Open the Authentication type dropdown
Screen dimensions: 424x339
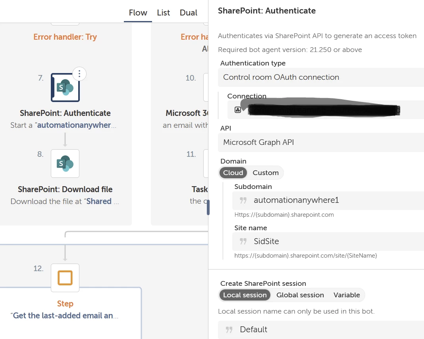321,77
